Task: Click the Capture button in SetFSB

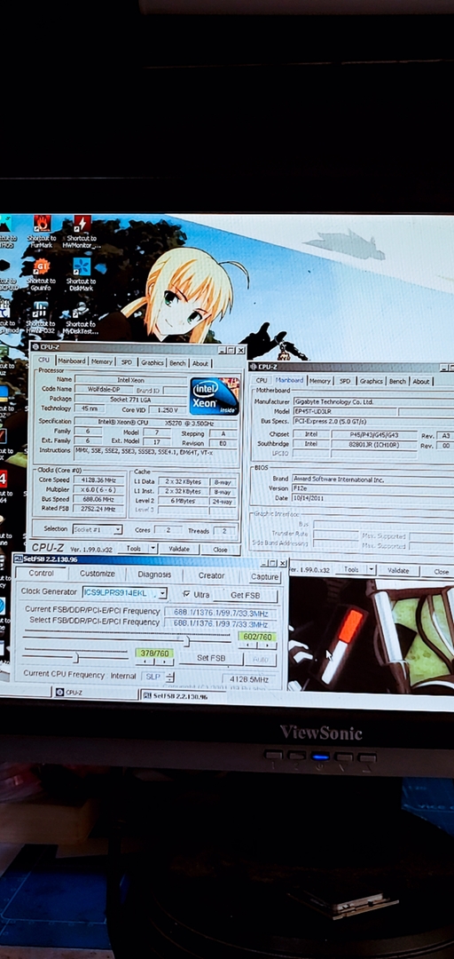Action: [x=264, y=577]
